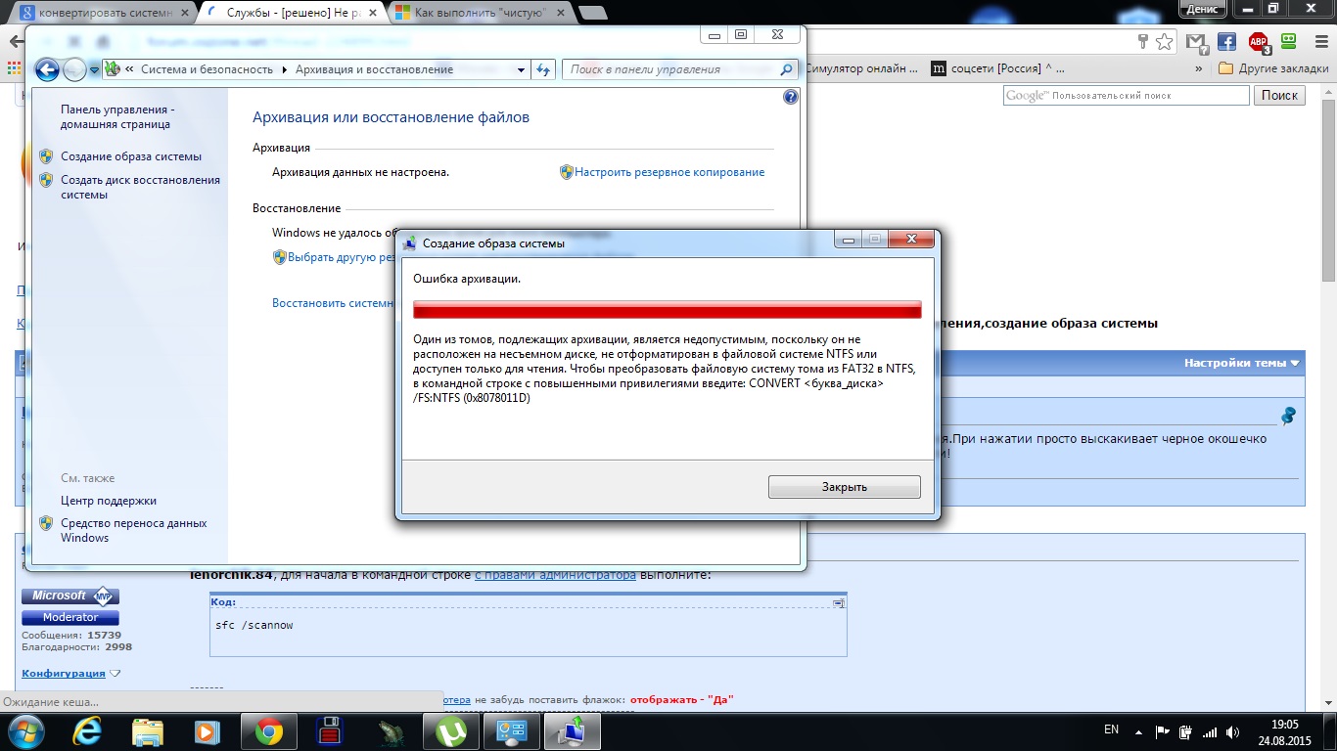Click the Adblock Plus extension icon
Image resolution: width=1337 pixels, height=751 pixels.
(x=1259, y=41)
